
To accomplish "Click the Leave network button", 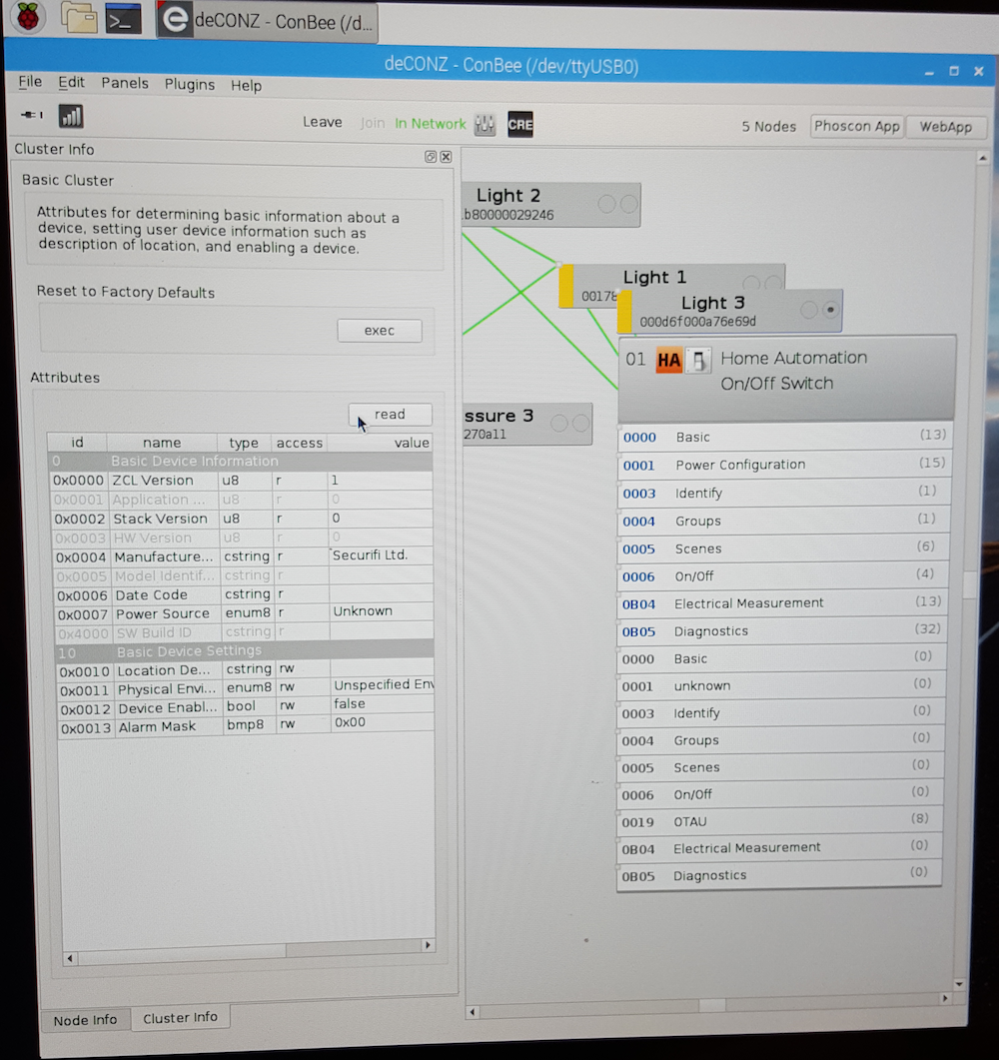I will (323, 122).
